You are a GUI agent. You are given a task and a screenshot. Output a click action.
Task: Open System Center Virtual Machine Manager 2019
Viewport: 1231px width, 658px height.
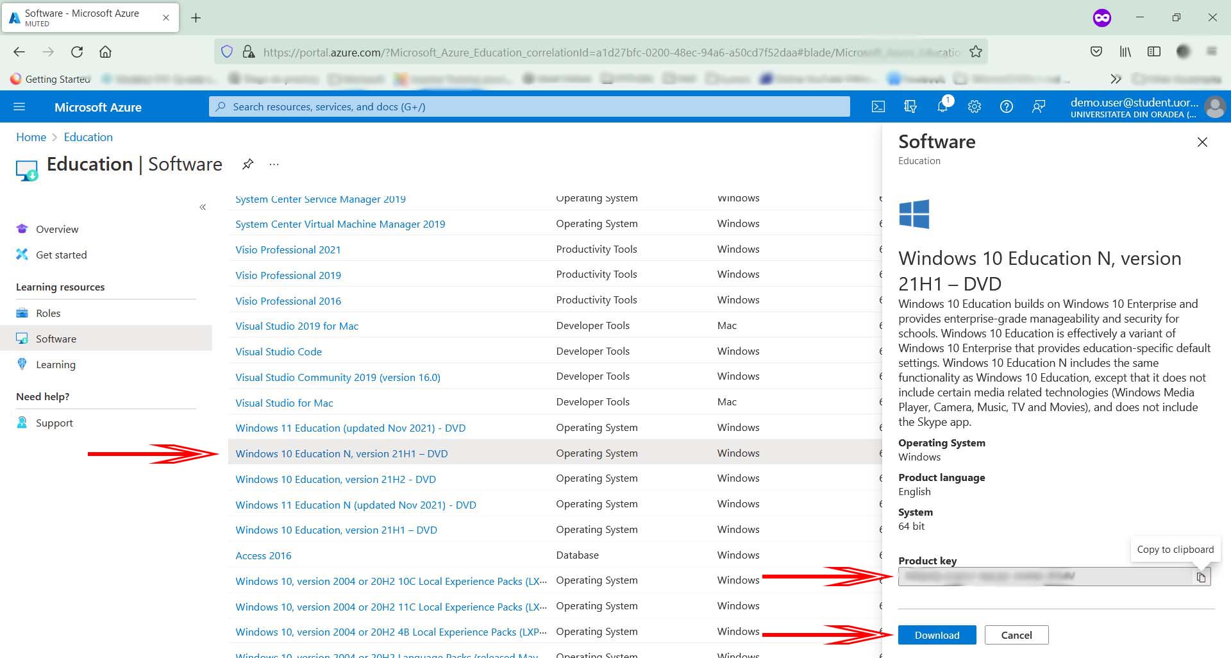pos(340,224)
